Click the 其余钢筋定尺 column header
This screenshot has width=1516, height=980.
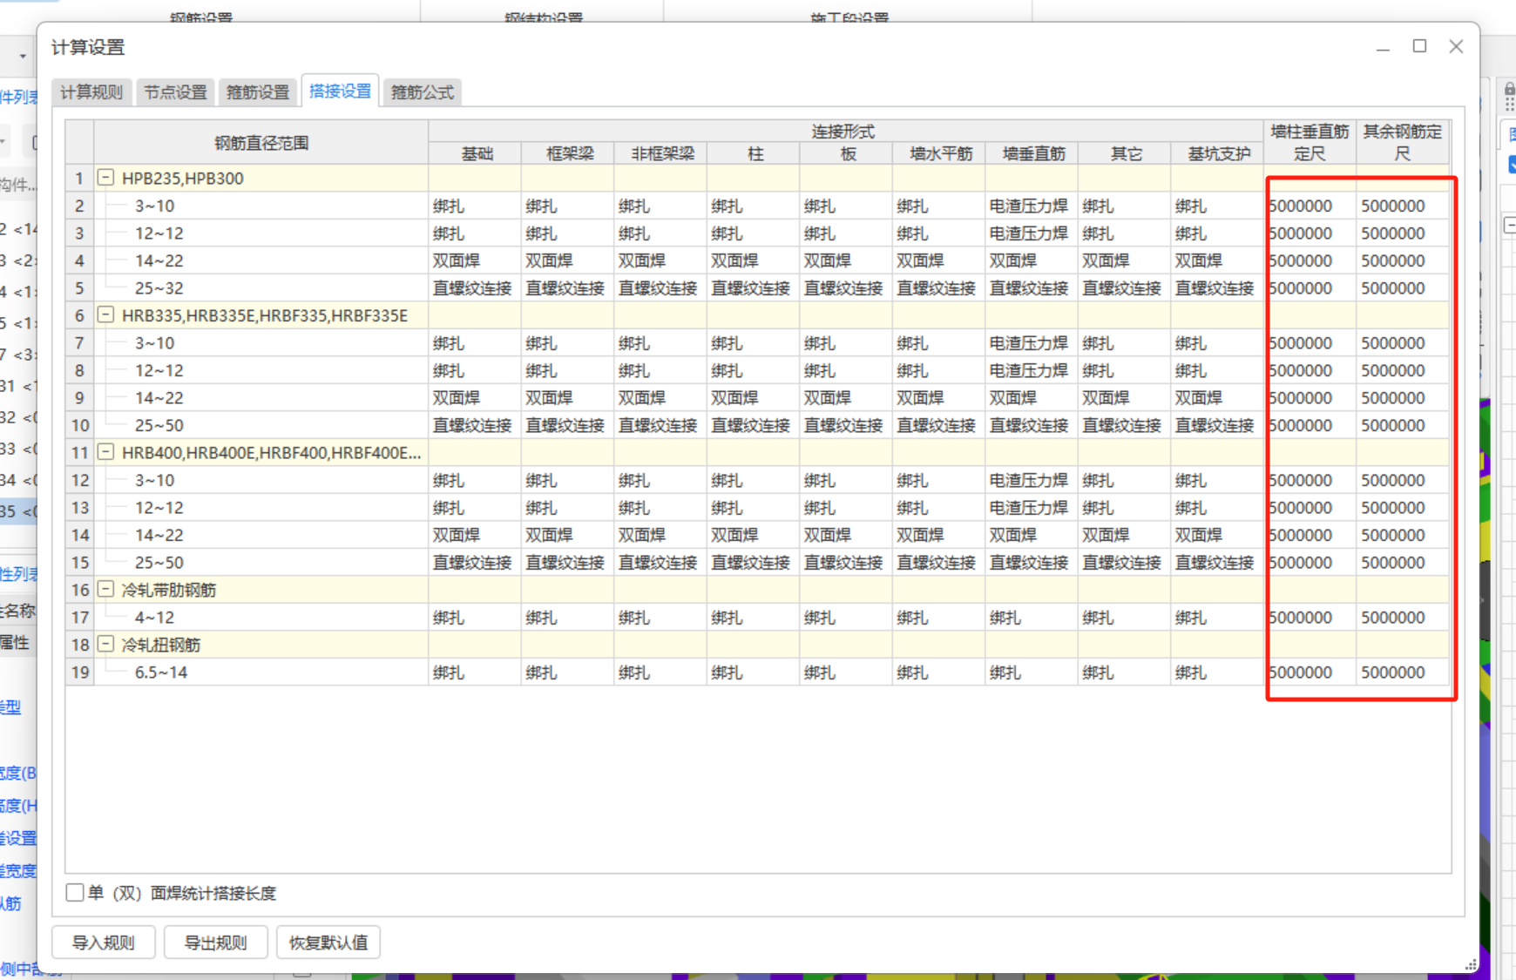(1403, 143)
